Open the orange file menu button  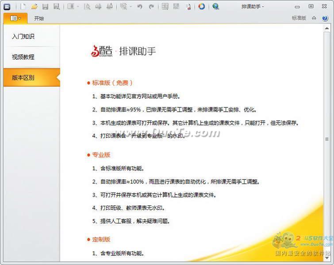pos(15,18)
